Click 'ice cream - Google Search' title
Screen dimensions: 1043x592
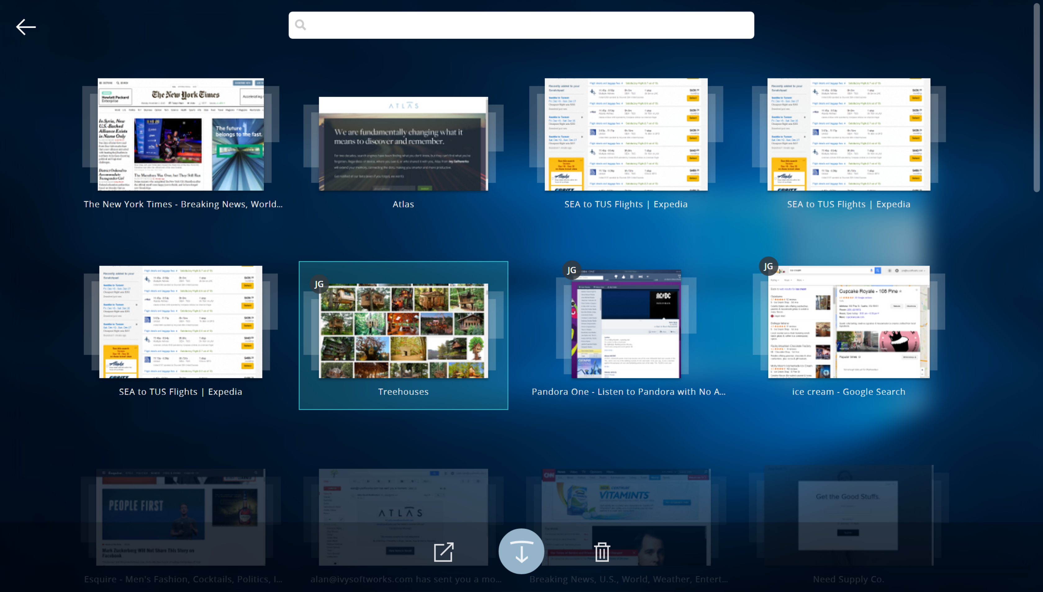pos(848,391)
